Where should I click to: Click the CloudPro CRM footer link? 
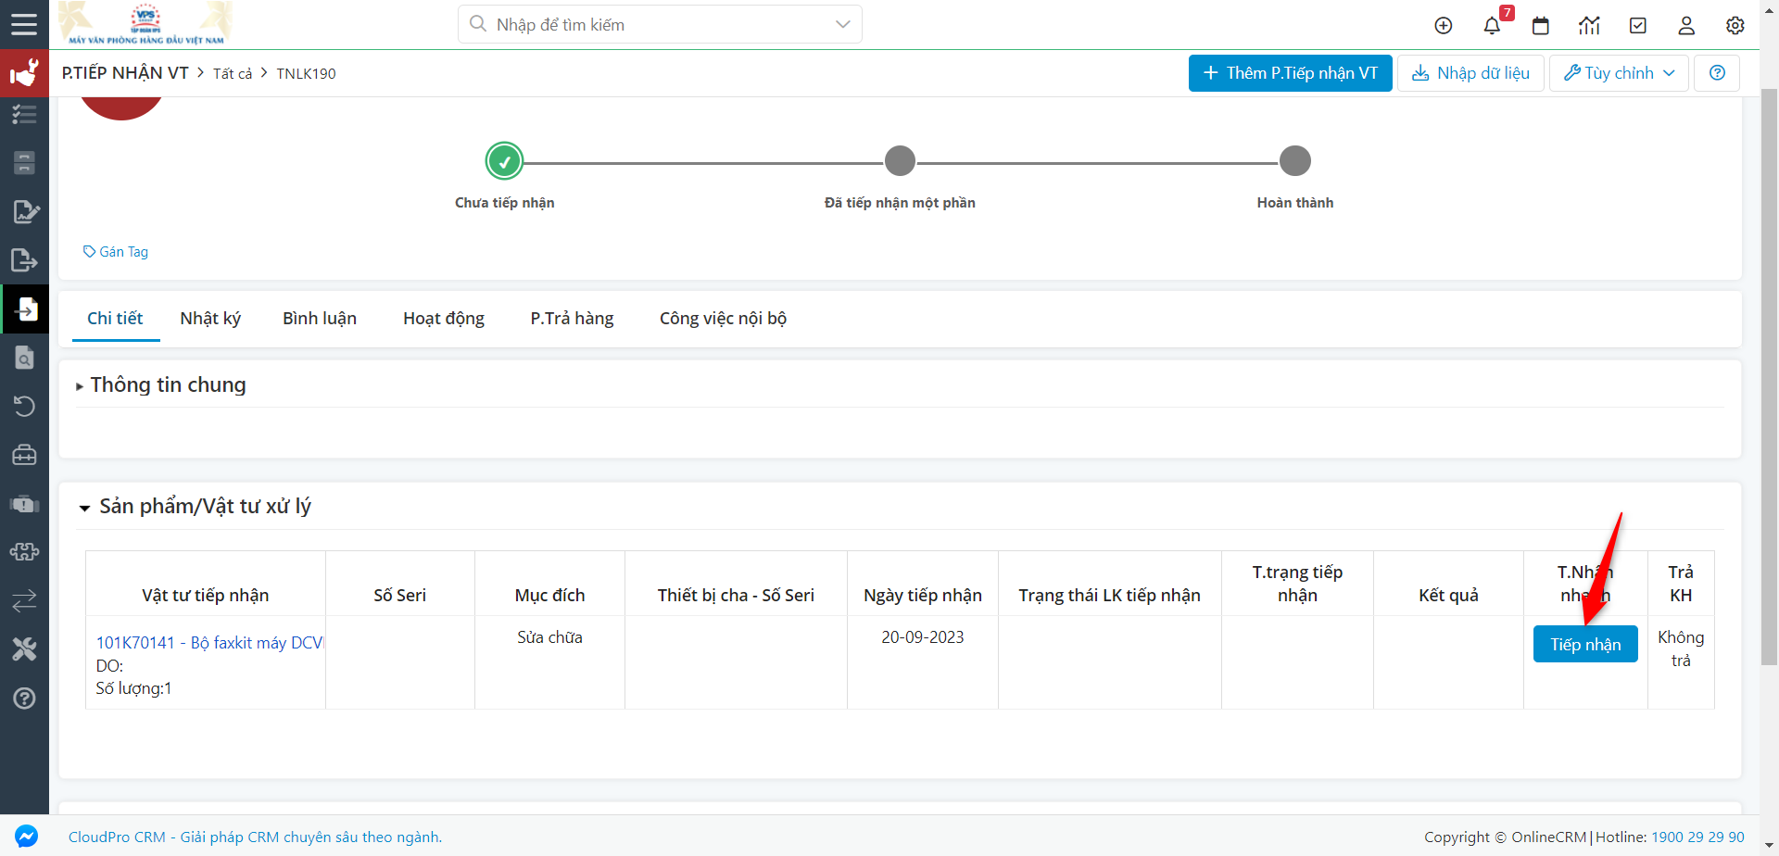click(x=255, y=837)
